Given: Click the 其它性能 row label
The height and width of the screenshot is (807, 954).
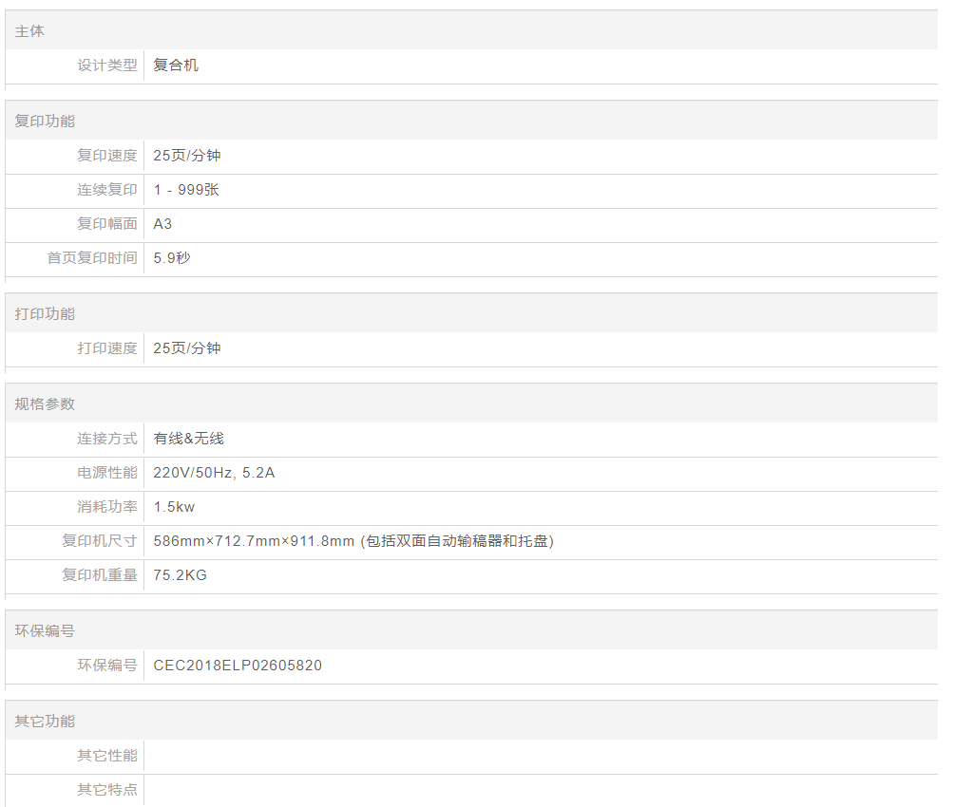Looking at the screenshot, I should (x=107, y=756).
